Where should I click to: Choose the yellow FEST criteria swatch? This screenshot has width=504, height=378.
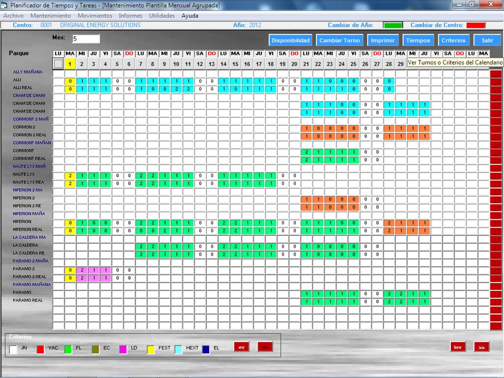coord(151,349)
